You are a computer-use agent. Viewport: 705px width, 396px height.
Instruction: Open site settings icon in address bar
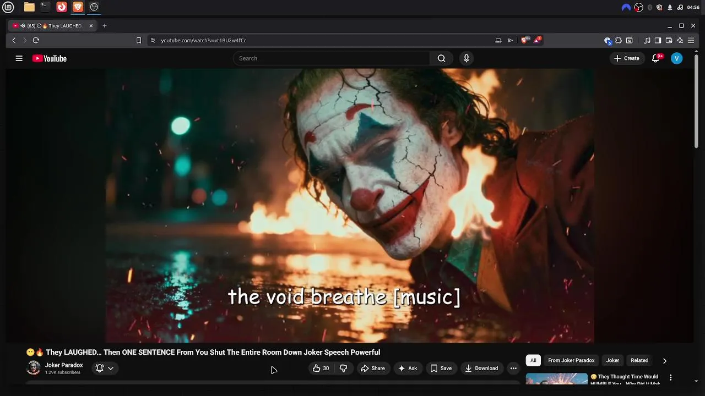click(153, 40)
